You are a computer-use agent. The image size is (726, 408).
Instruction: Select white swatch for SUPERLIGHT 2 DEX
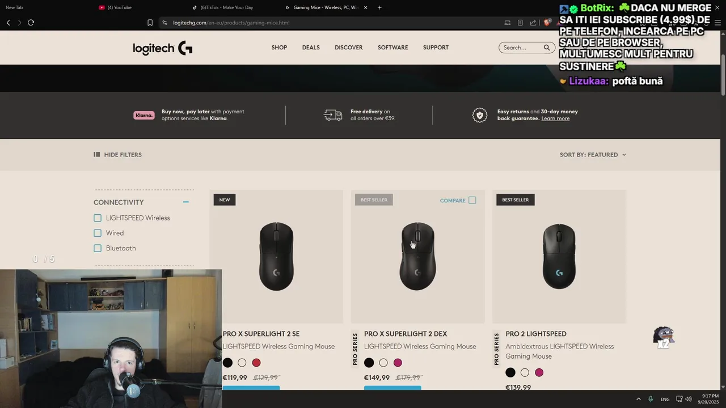[x=383, y=363]
